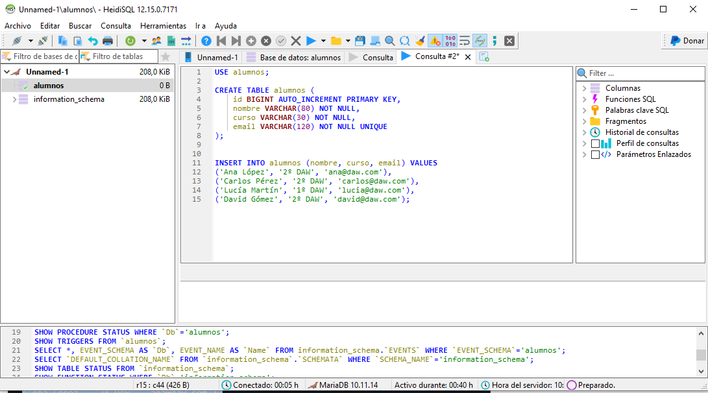This screenshot has width=708, height=393.
Task: Click the export to CSV icon
Action: click(x=171, y=41)
